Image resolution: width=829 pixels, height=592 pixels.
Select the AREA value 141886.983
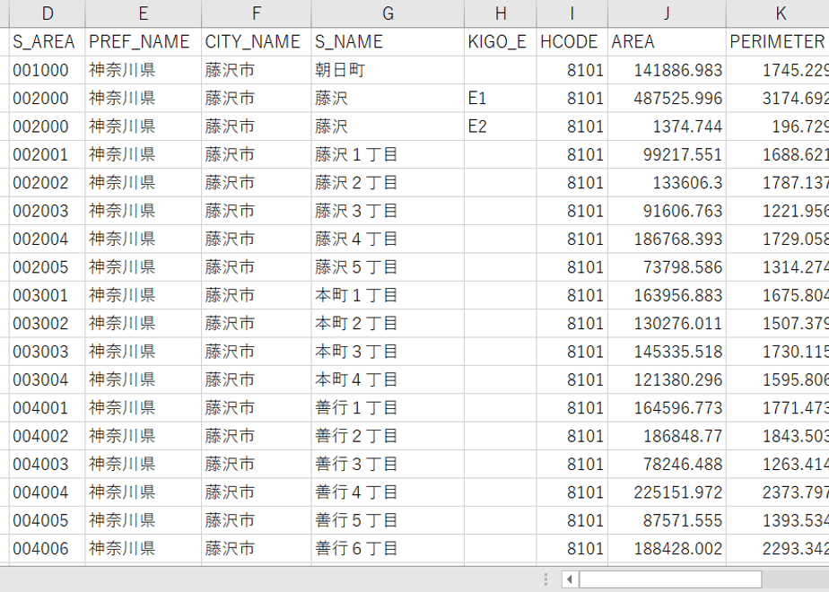[667, 70]
